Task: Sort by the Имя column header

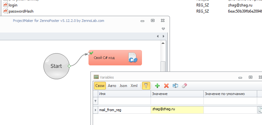Action: point(124,94)
